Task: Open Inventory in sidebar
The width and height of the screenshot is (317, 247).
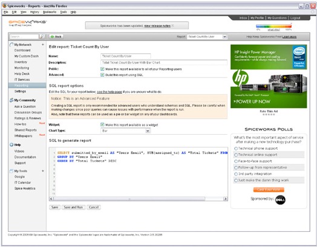Action: (x=21, y=62)
